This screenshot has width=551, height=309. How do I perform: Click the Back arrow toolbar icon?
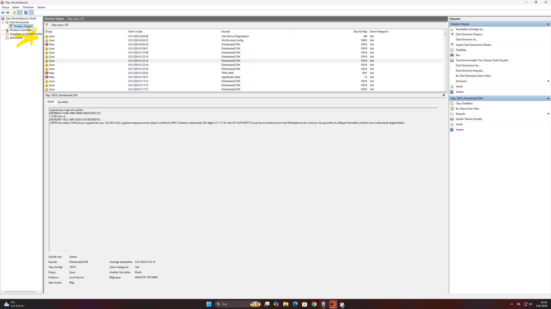[x=3, y=13]
